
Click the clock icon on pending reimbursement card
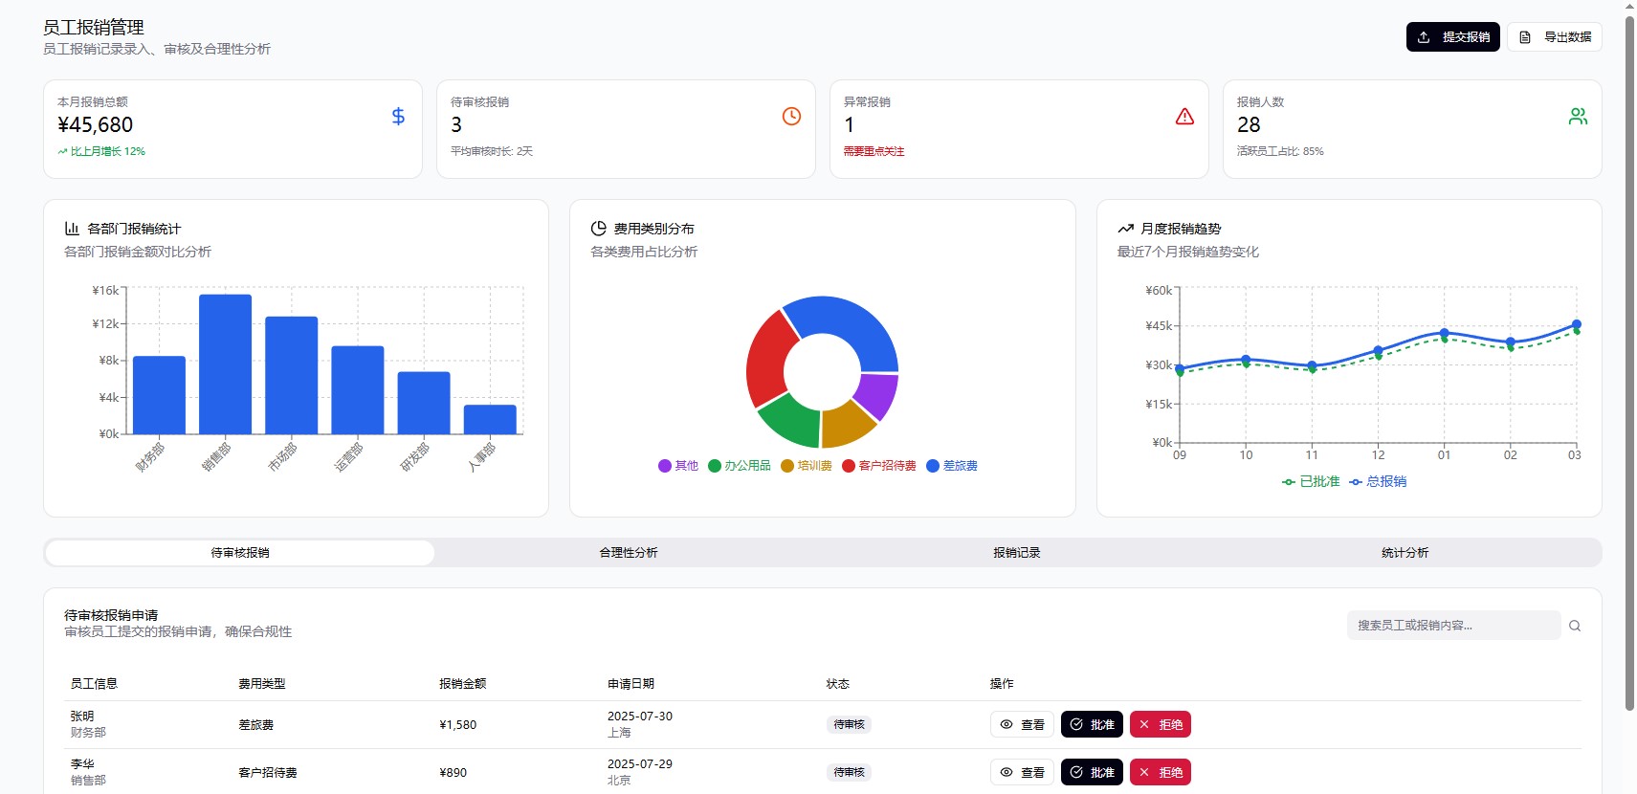(791, 117)
